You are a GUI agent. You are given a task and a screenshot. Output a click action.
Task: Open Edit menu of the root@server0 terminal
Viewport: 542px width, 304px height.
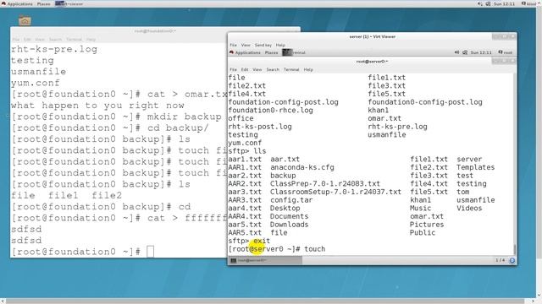(x=245, y=69)
